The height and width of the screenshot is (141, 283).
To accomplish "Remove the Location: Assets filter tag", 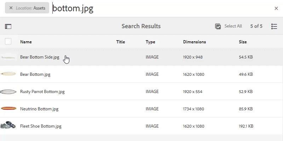I will click(x=11, y=8).
